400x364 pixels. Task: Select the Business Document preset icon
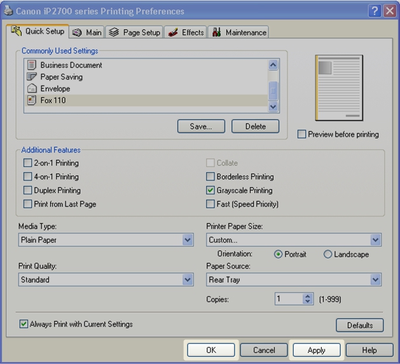pyautogui.click(x=32, y=65)
